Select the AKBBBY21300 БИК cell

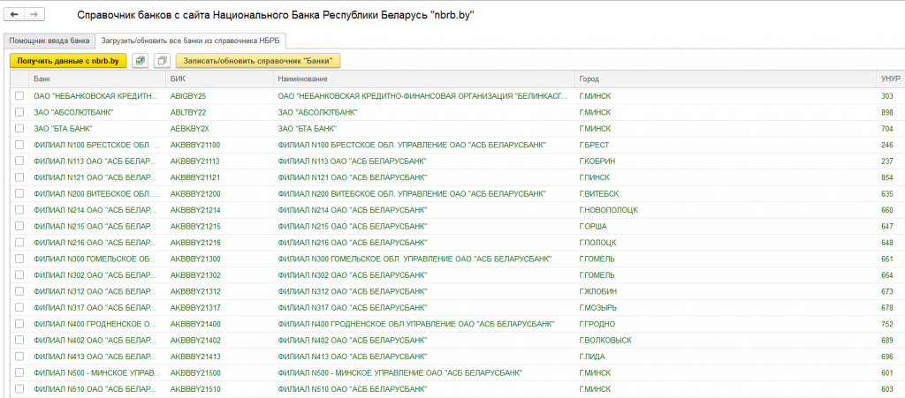(x=195, y=259)
